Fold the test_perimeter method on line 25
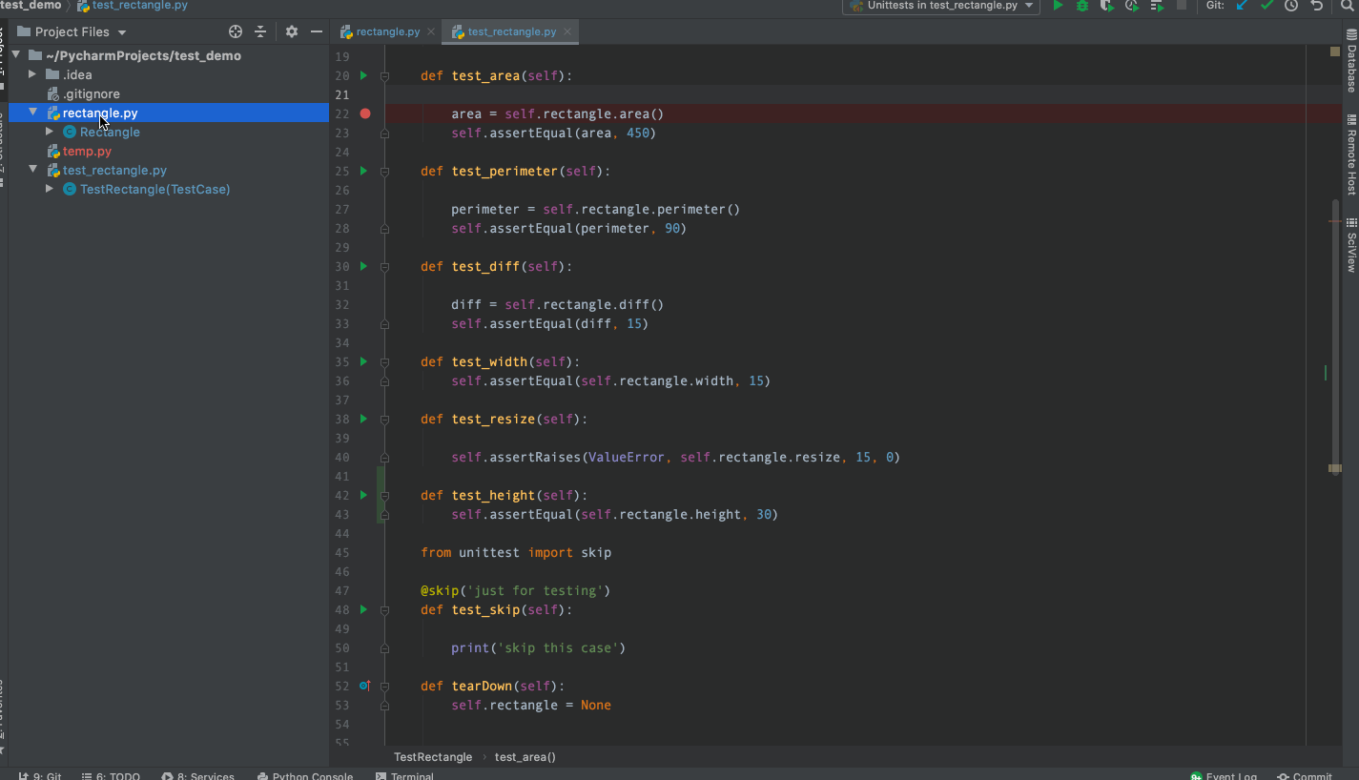Viewport: 1359px width, 780px height. 384,171
